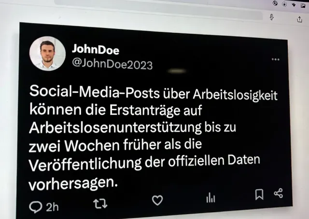
Task: Bookmark this post
Action: coord(259,194)
